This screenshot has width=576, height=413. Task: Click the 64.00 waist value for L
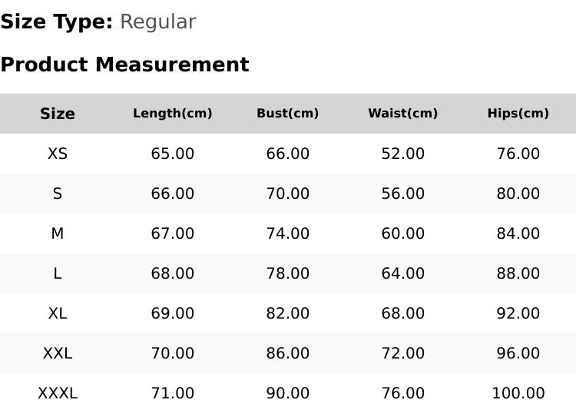click(403, 273)
